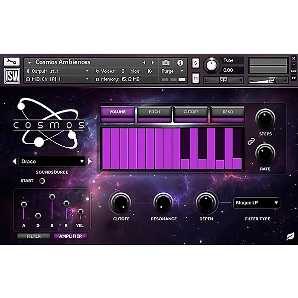Go to next instrument with right arrow
Screen dimensions: 298x298
click(153, 63)
